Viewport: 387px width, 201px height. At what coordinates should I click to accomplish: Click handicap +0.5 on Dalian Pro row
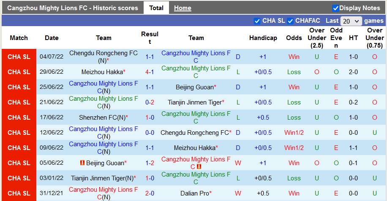tap(263, 193)
